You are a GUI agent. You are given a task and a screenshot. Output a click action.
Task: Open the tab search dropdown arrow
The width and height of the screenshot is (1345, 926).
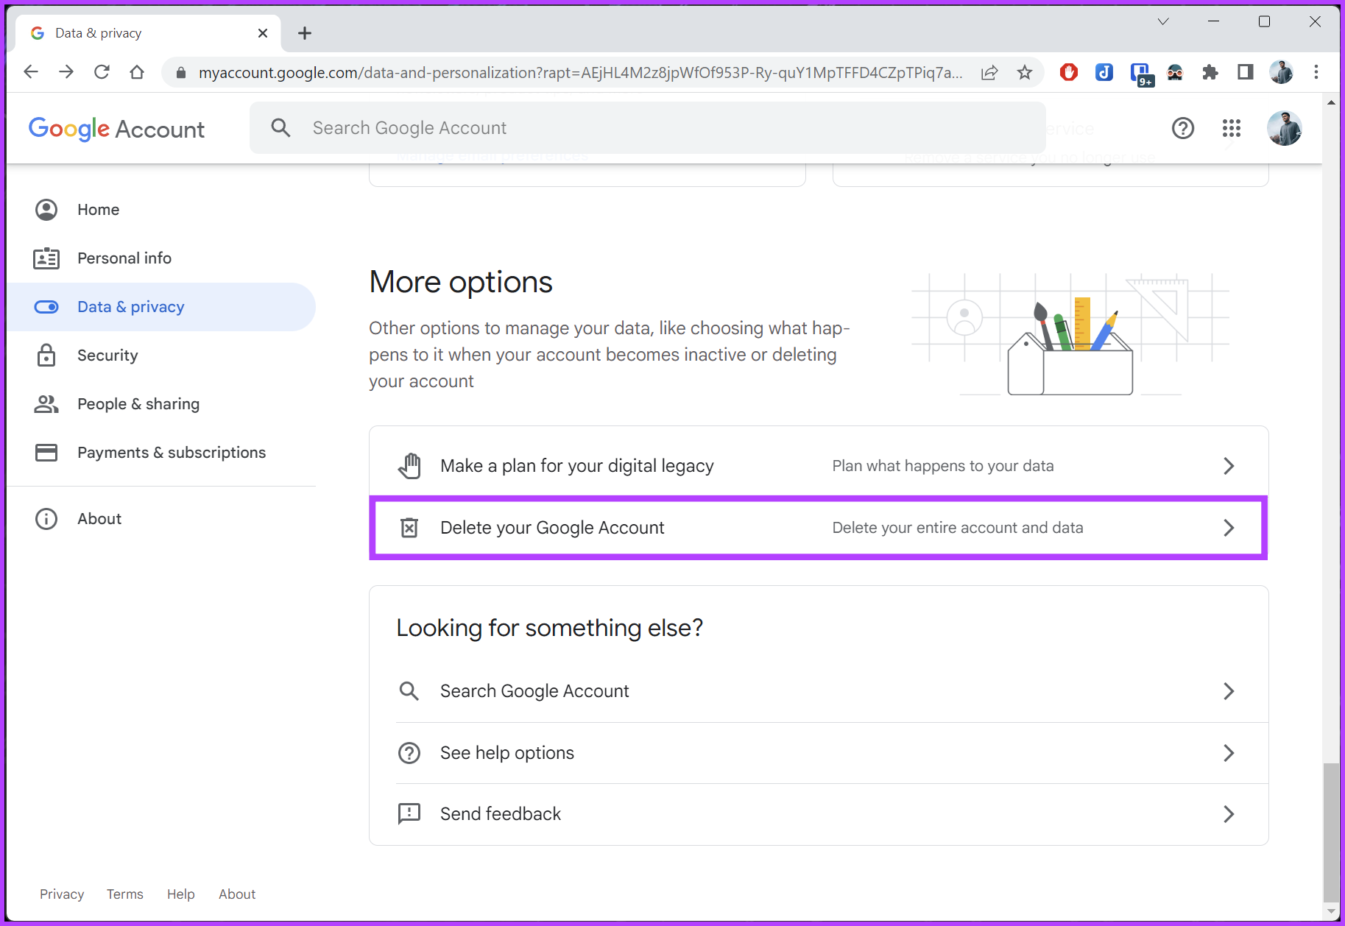(x=1163, y=21)
